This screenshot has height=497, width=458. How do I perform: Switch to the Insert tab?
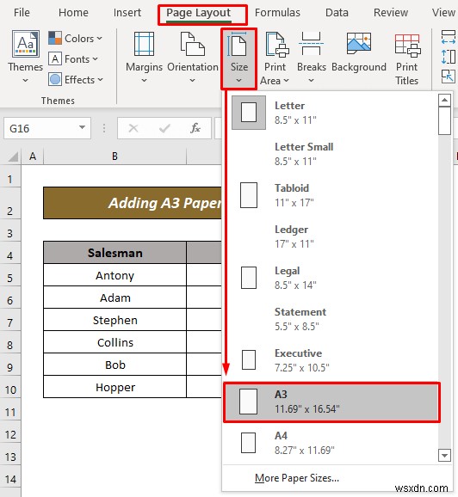click(x=127, y=13)
